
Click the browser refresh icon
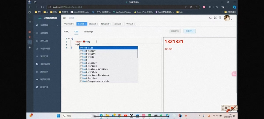43,7
